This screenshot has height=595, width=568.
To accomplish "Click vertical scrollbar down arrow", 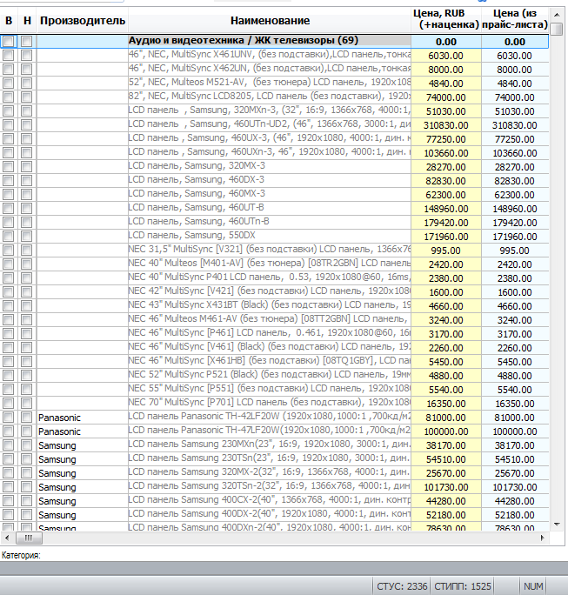I will 557,525.
